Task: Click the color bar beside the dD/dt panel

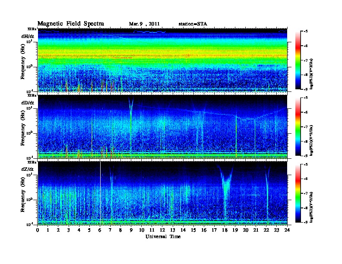Action: [x=298, y=126]
